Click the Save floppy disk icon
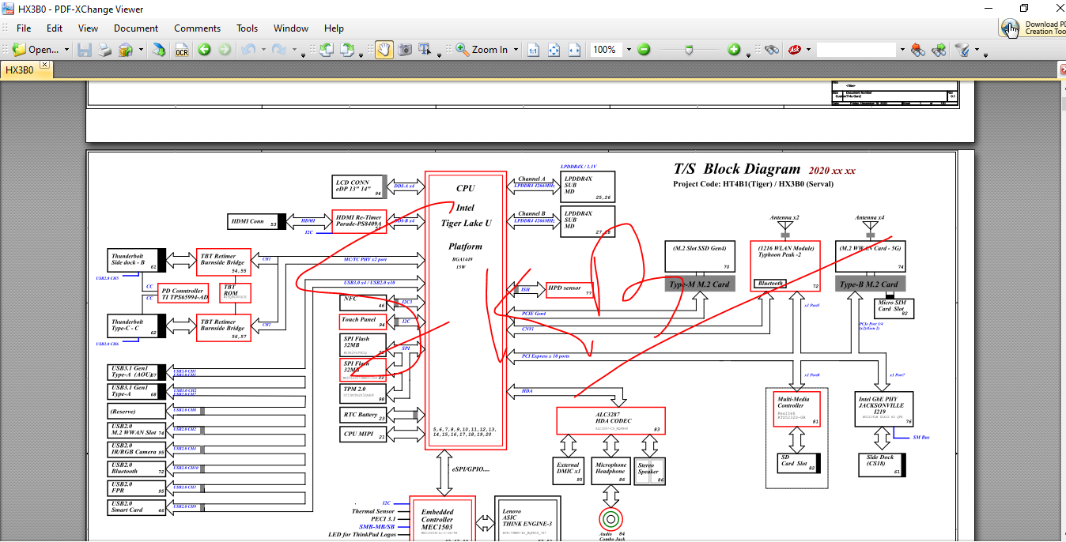Screen dimensions: 1066x542 click(85, 50)
